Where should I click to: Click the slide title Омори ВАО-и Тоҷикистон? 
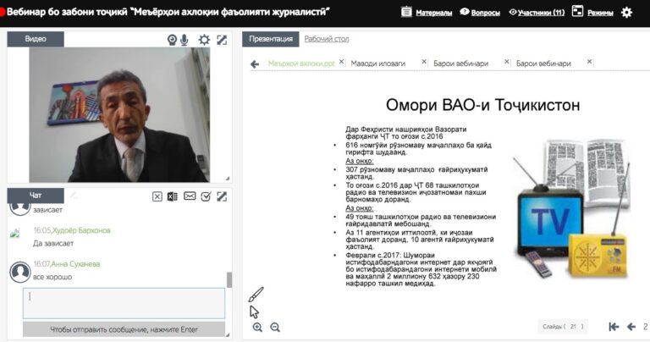(x=483, y=105)
